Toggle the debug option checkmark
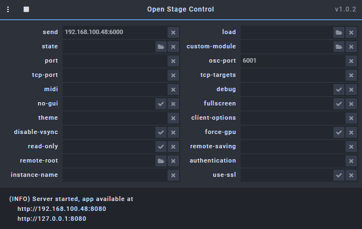This screenshot has height=229, width=362. (339, 90)
